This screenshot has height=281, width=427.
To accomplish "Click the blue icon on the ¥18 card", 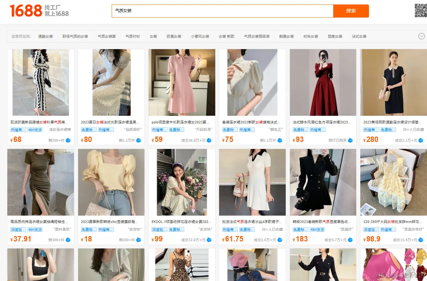I will [x=138, y=240].
